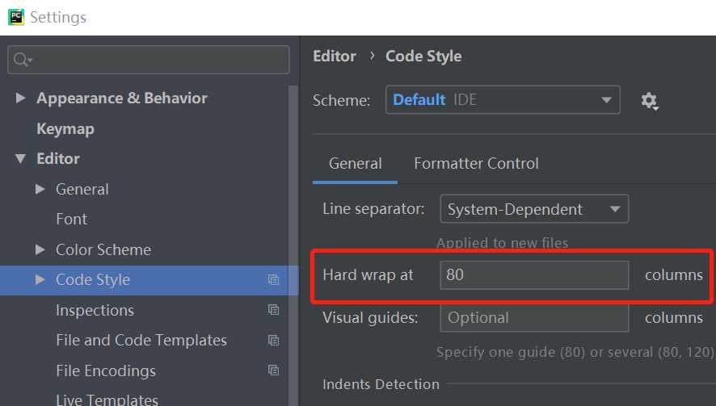
Task: Select Keymap in the settings tree
Action: (x=65, y=129)
